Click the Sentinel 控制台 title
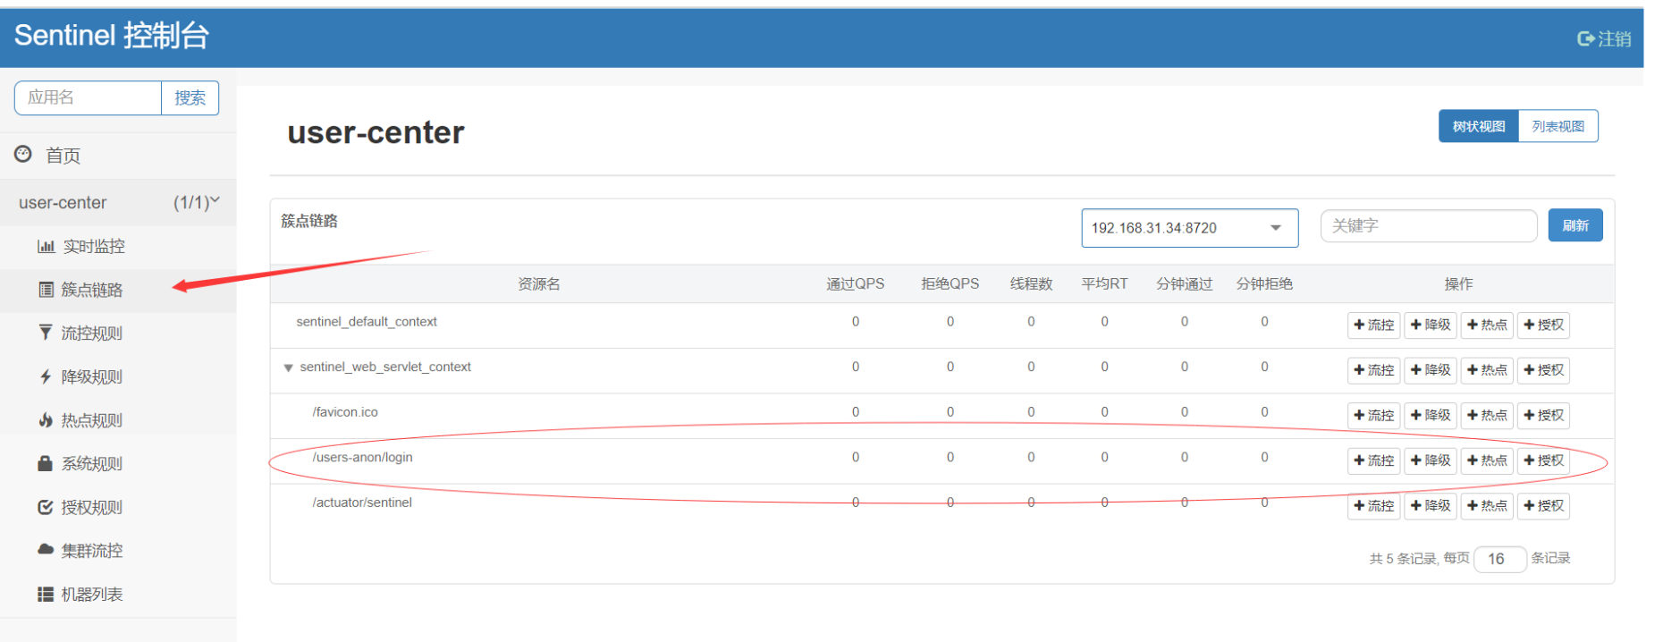The height and width of the screenshot is (642, 1663). [112, 36]
